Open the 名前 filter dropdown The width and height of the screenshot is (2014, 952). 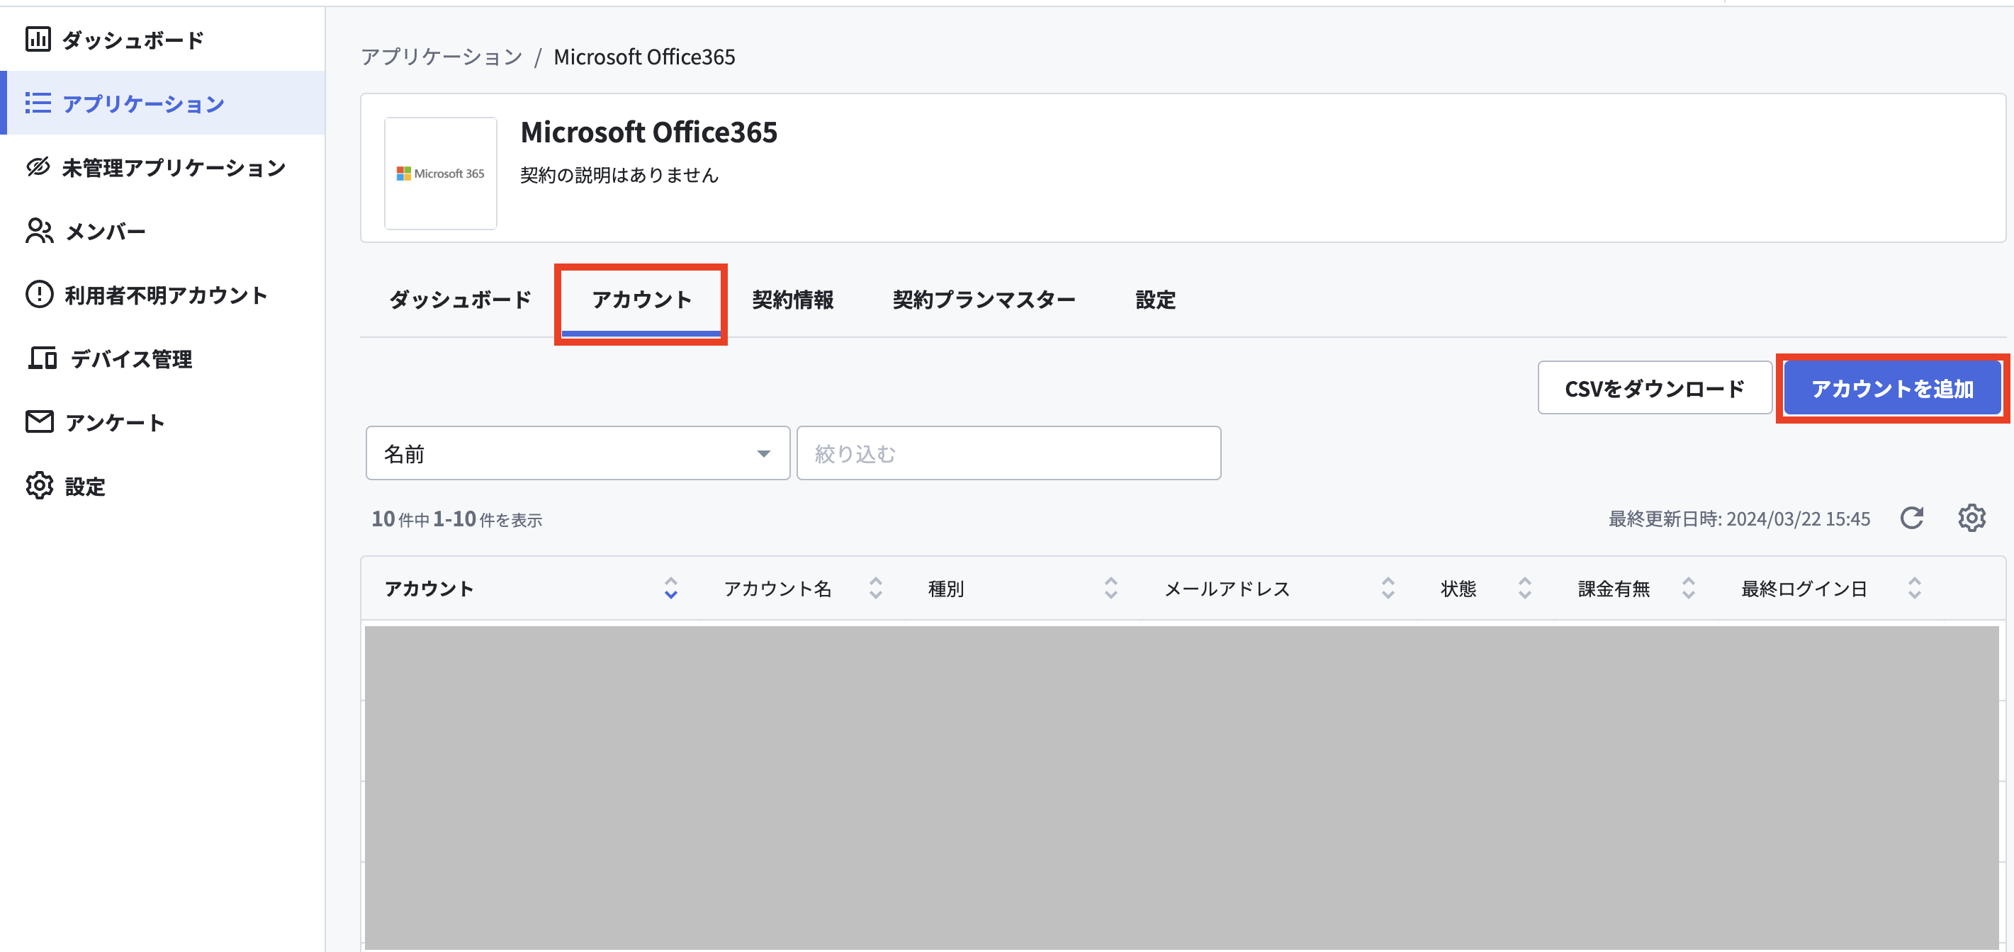[578, 453]
